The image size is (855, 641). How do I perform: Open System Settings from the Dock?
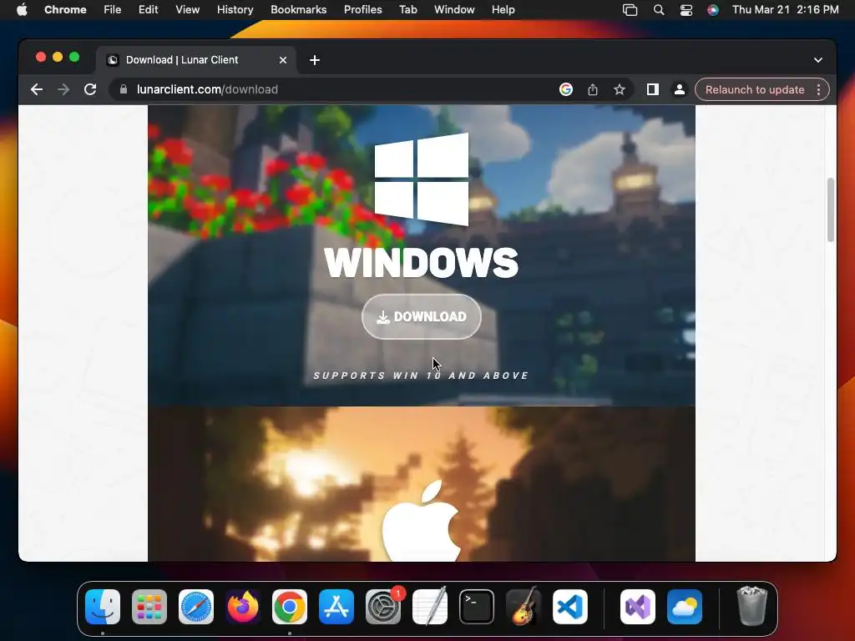coord(383,607)
